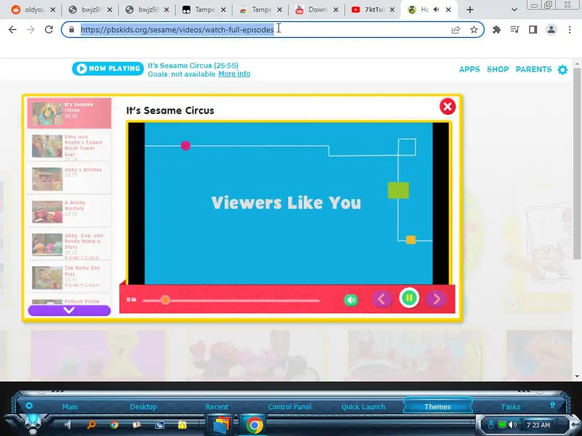This screenshot has width=582, height=436.
Task: Close the video player with the red X
Action: point(448,106)
